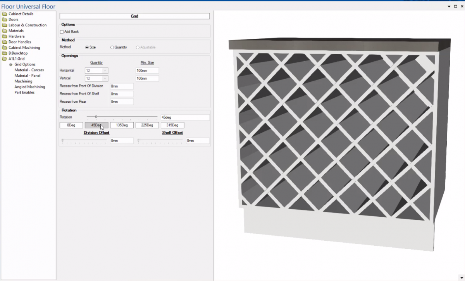Image resolution: width=465 pixels, height=281 pixels.
Task: Select the Quantity method radio button
Action: tap(112, 47)
